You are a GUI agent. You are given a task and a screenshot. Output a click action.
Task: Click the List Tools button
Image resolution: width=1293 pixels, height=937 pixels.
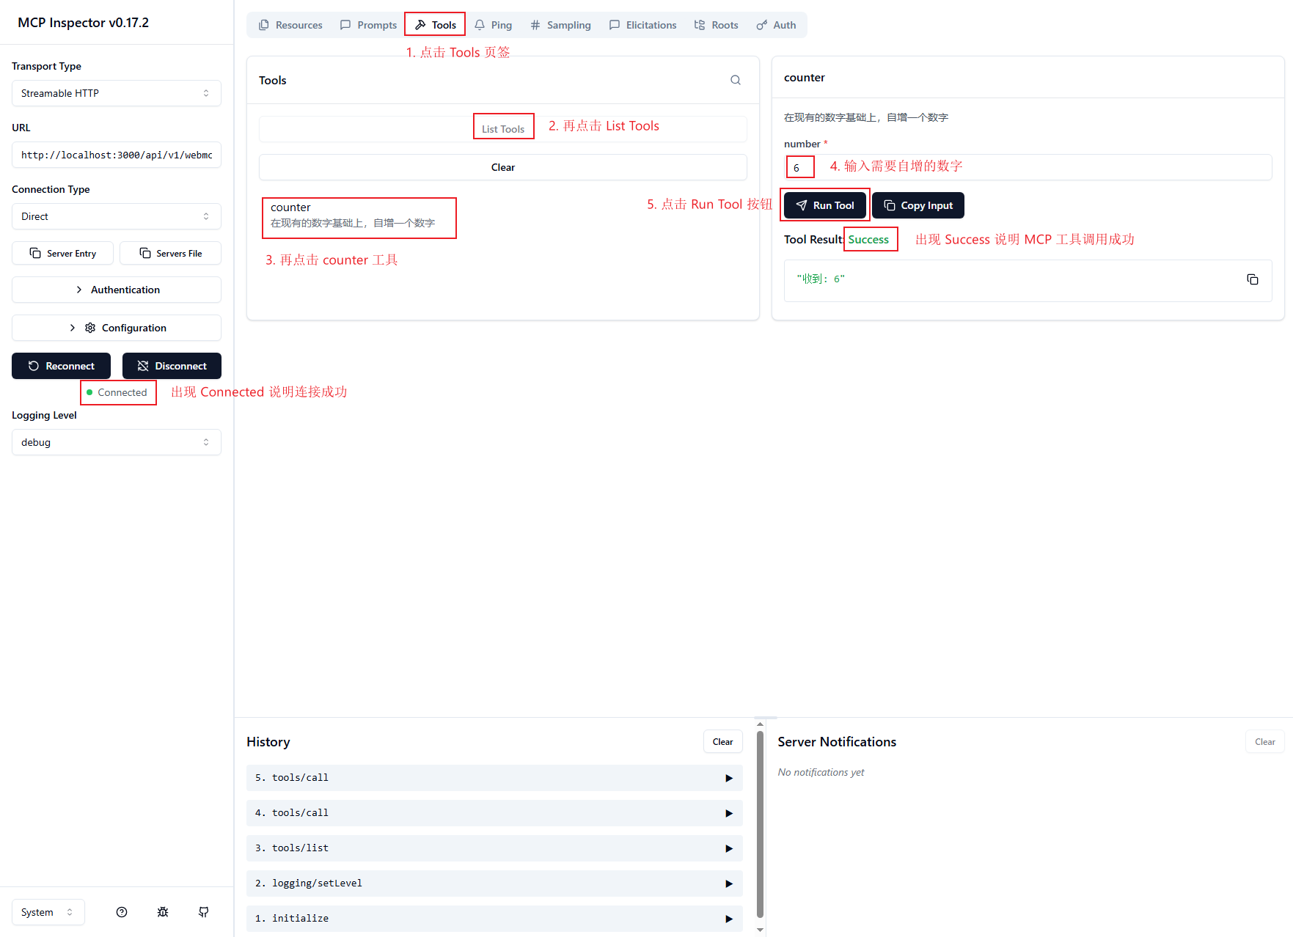pyautogui.click(x=503, y=129)
